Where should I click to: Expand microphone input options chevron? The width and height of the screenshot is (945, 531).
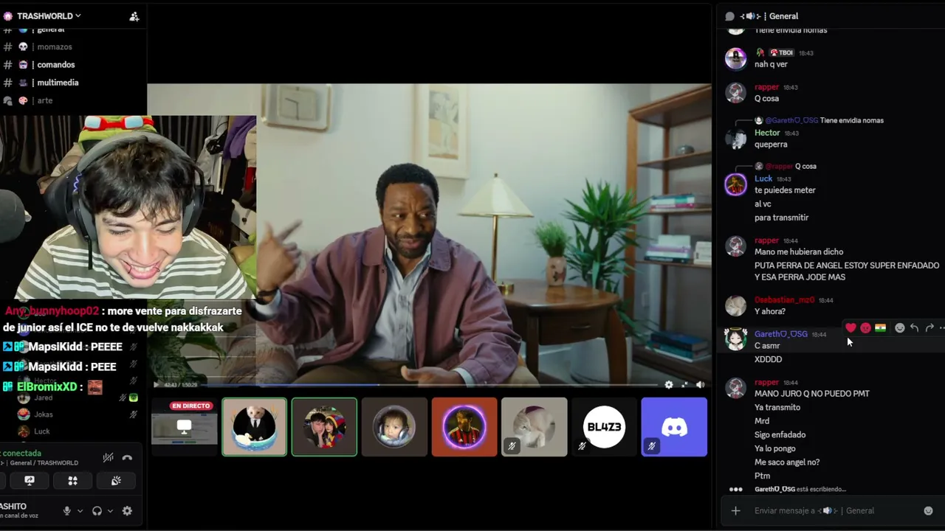[x=80, y=511]
